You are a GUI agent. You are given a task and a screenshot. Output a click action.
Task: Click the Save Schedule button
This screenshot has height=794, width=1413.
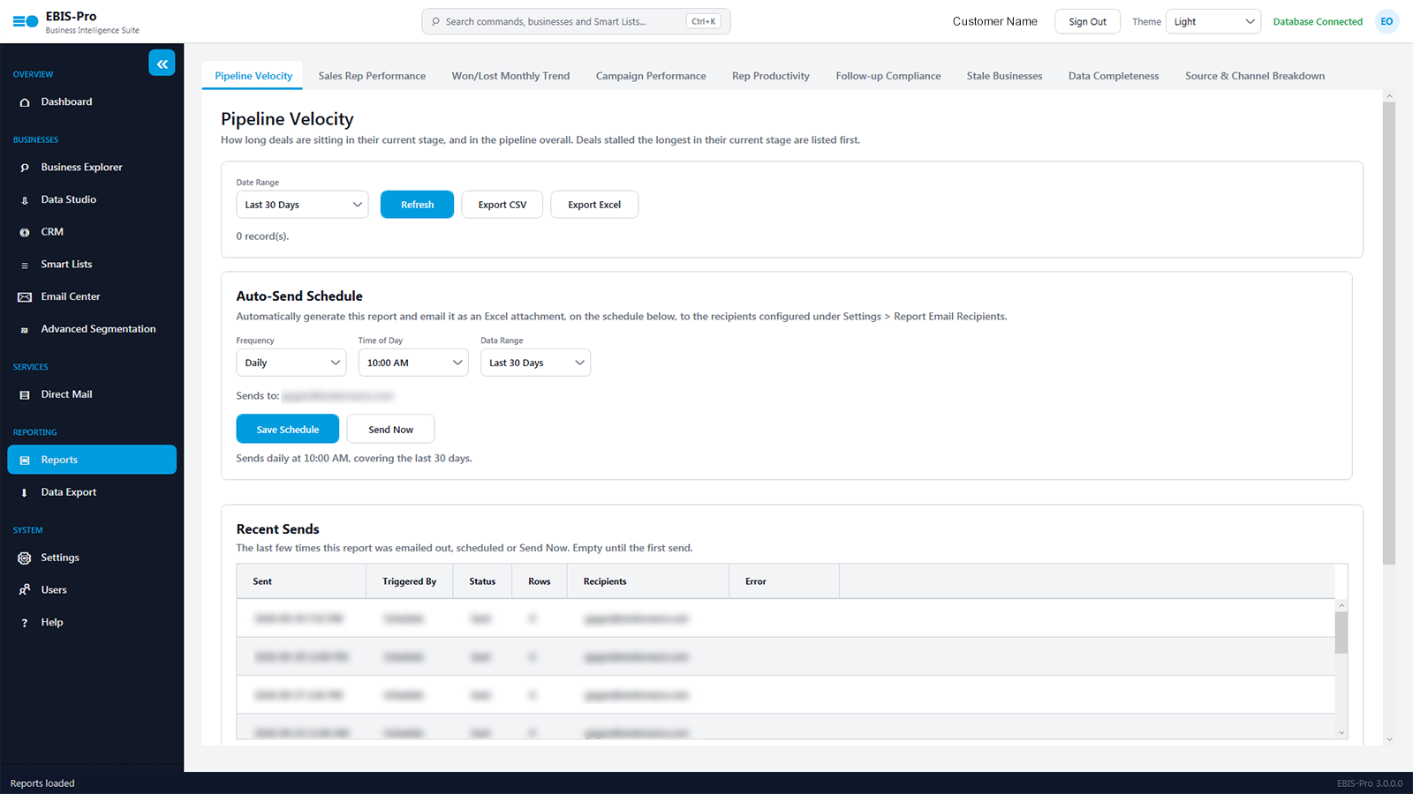point(288,429)
